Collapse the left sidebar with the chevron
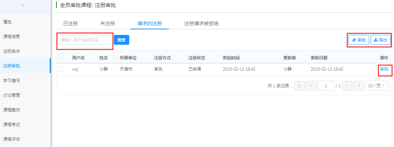Image resolution: width=394 pixels, height=147 pixels. (x=23, y=5)
